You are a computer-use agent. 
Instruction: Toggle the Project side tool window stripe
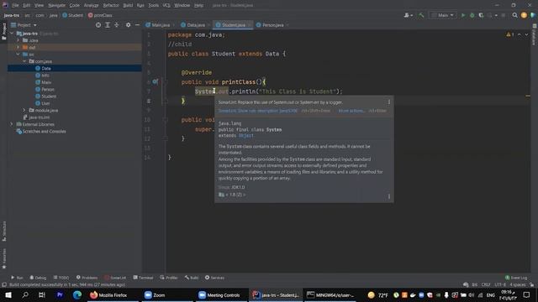point(4,32)
